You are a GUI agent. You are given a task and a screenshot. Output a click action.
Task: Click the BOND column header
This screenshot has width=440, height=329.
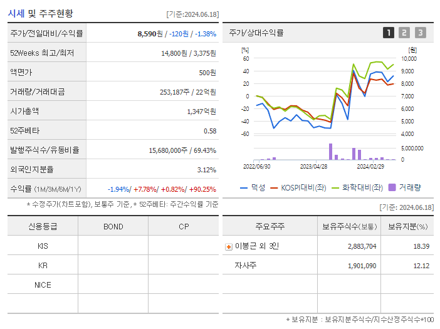coord(113,226)
